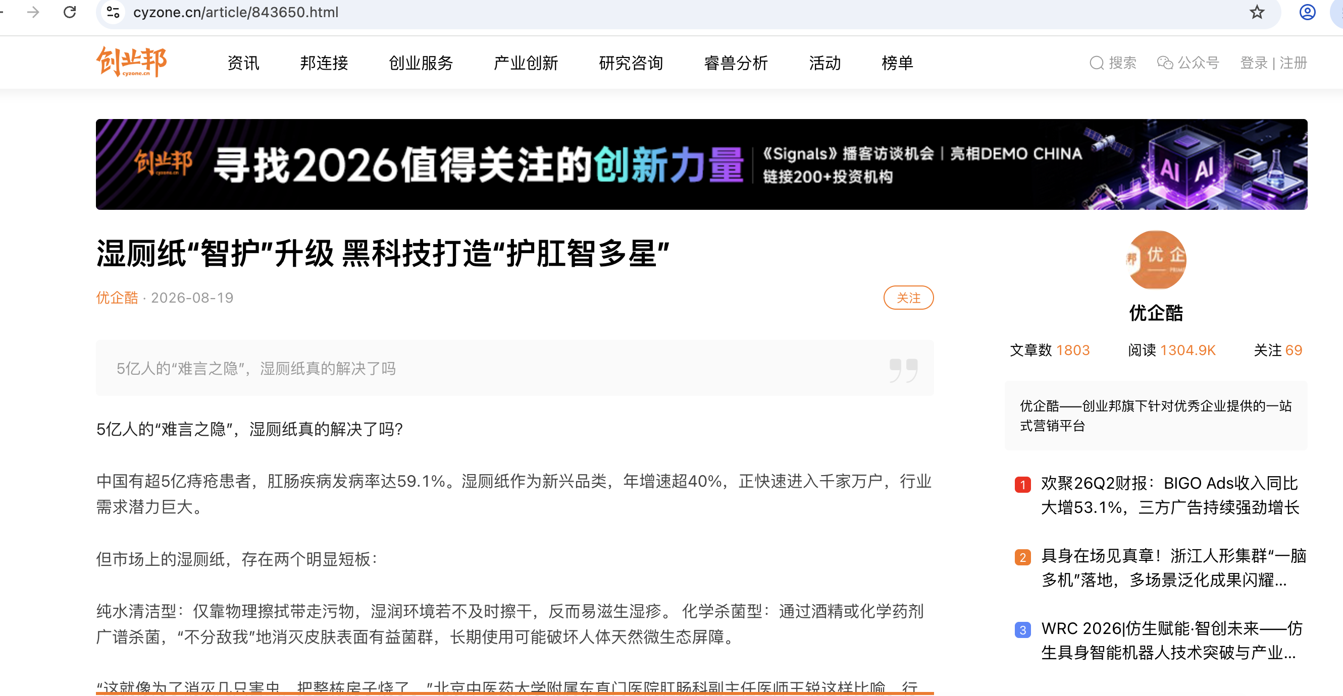This screenshot has height=696, width=1343.
Task: Click the 优企酷 author avatar
Action: tap(1156, 259)
